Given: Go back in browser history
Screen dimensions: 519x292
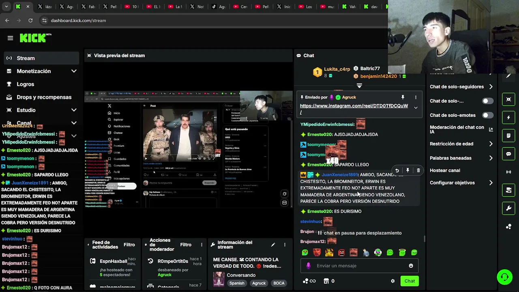Looking at the screenshot, I should (7, 20).
